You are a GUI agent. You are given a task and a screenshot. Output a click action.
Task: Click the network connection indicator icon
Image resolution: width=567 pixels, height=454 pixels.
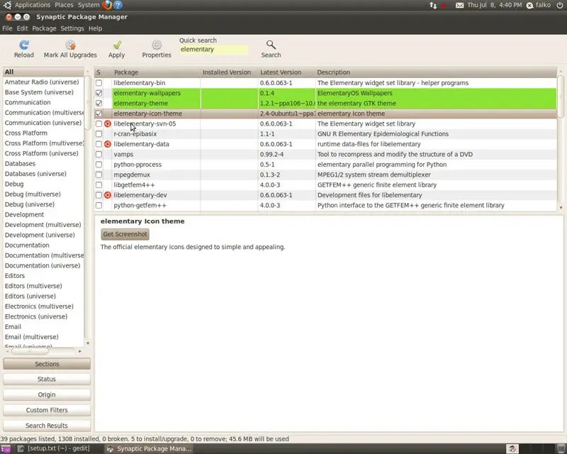point(433,5)
